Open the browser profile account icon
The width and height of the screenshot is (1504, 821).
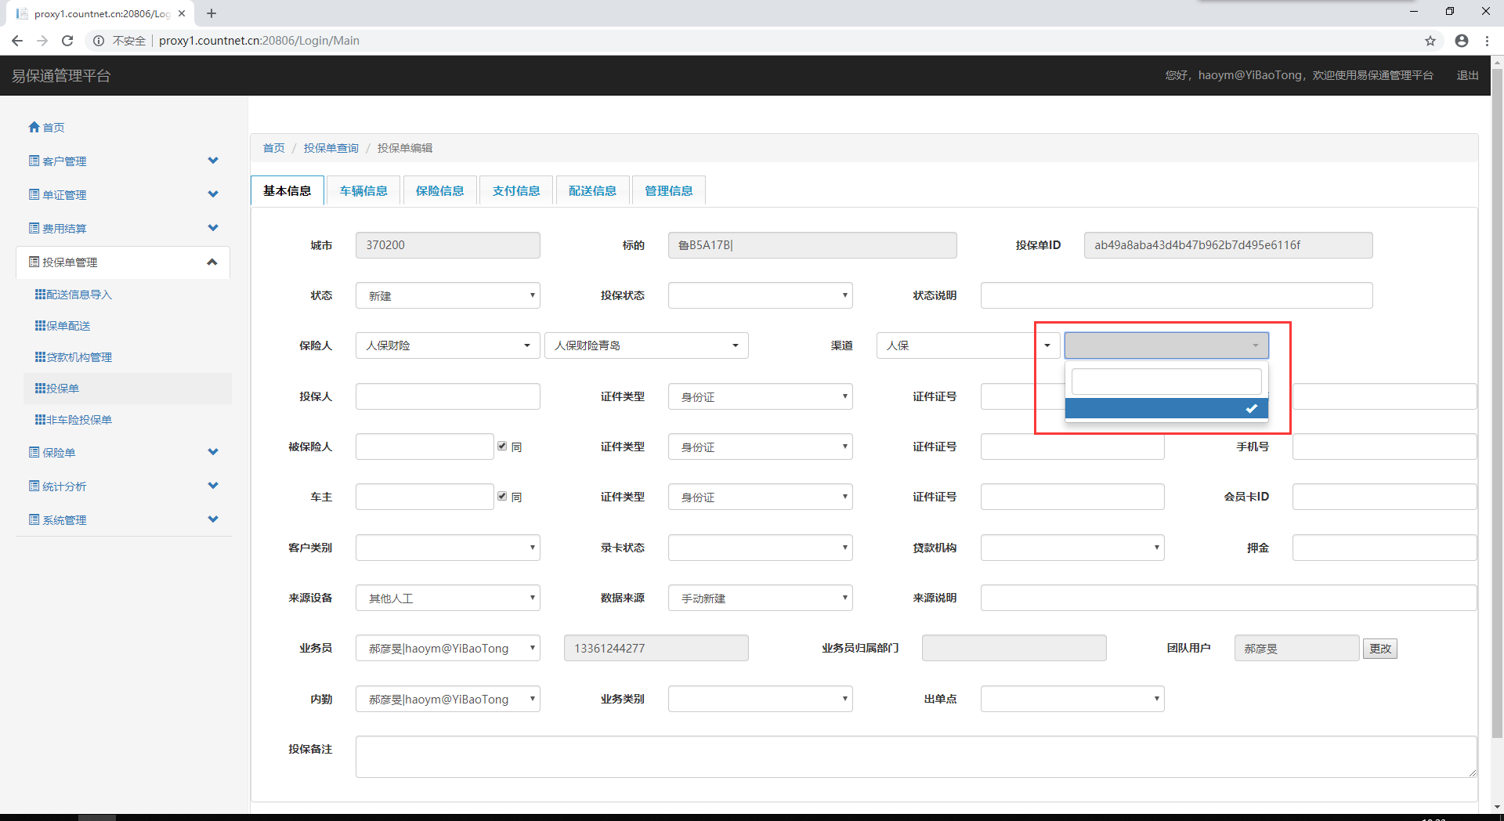pyautogui.click(x=1462, y=41)
